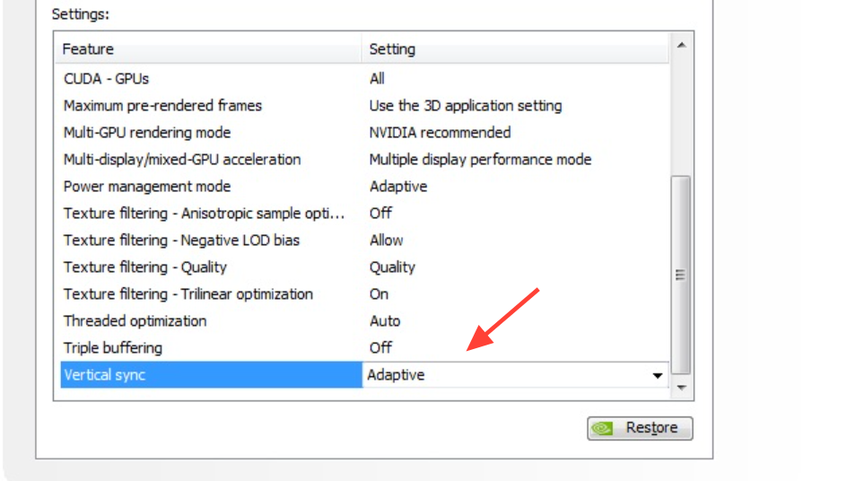Click the Restore button

tap(640, 428)
